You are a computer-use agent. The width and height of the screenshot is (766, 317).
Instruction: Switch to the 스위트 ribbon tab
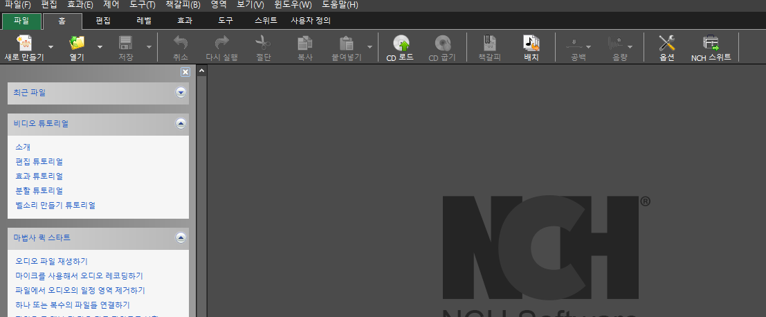pyautogui.click(x=266, y=21)
